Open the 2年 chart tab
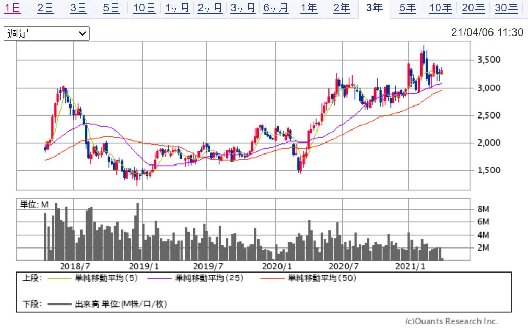The width and height of the screenshot is (528, 331). pos(342,8)
